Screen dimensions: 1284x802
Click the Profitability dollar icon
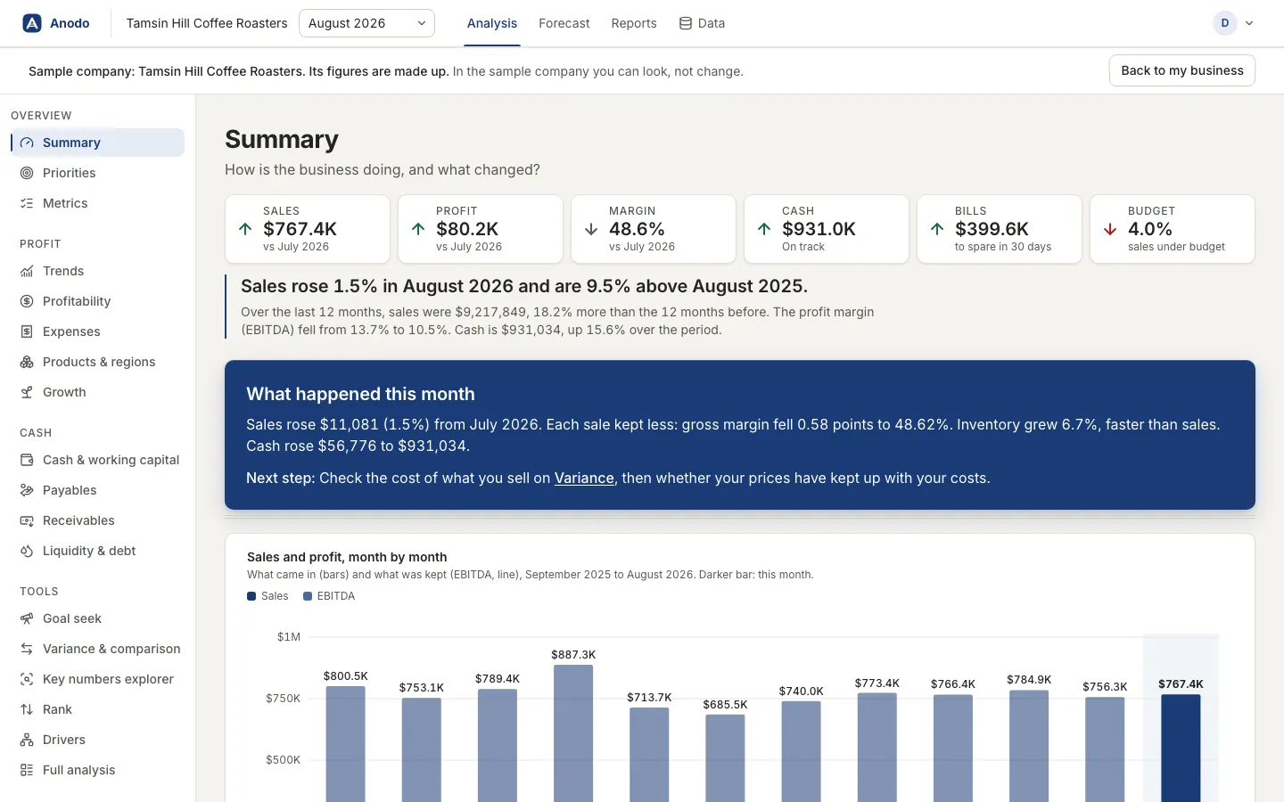27,301
